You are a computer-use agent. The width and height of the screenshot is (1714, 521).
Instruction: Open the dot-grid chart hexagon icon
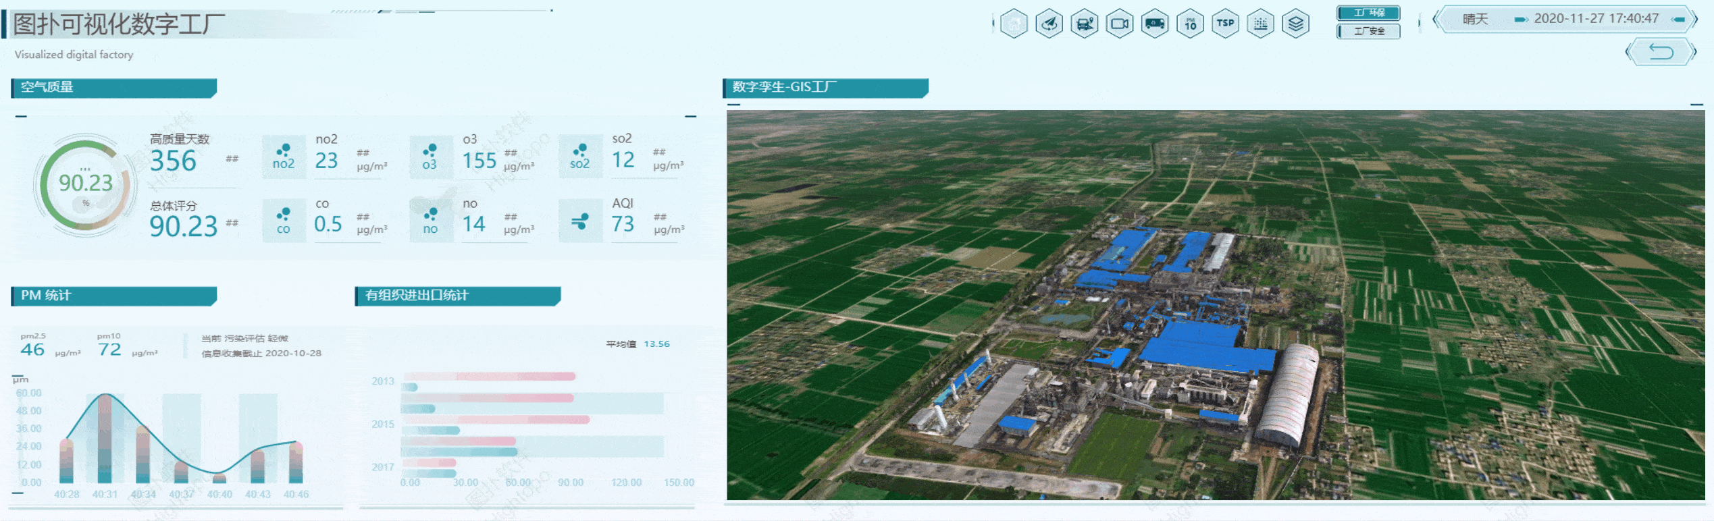(1260, 24)
